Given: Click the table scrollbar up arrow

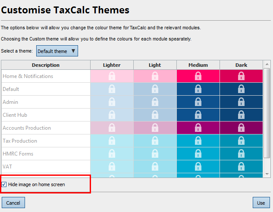Looking at the screenshot, I should pyautogui.click(x=267, y=64).
